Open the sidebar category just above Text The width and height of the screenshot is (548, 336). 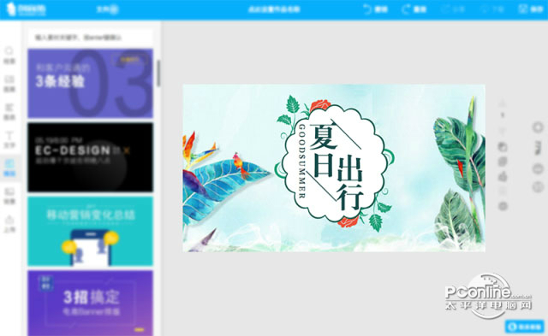(x=9, y=112)
